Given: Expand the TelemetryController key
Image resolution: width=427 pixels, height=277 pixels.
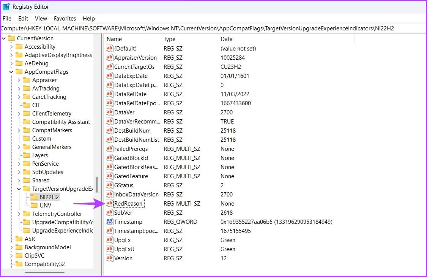Looking at the screenshot, I should pyautogui.click(x=19, y=214).
